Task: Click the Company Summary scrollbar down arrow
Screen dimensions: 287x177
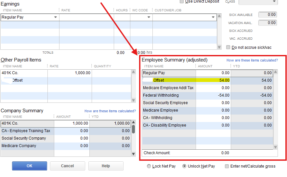Action: point(133,154)
